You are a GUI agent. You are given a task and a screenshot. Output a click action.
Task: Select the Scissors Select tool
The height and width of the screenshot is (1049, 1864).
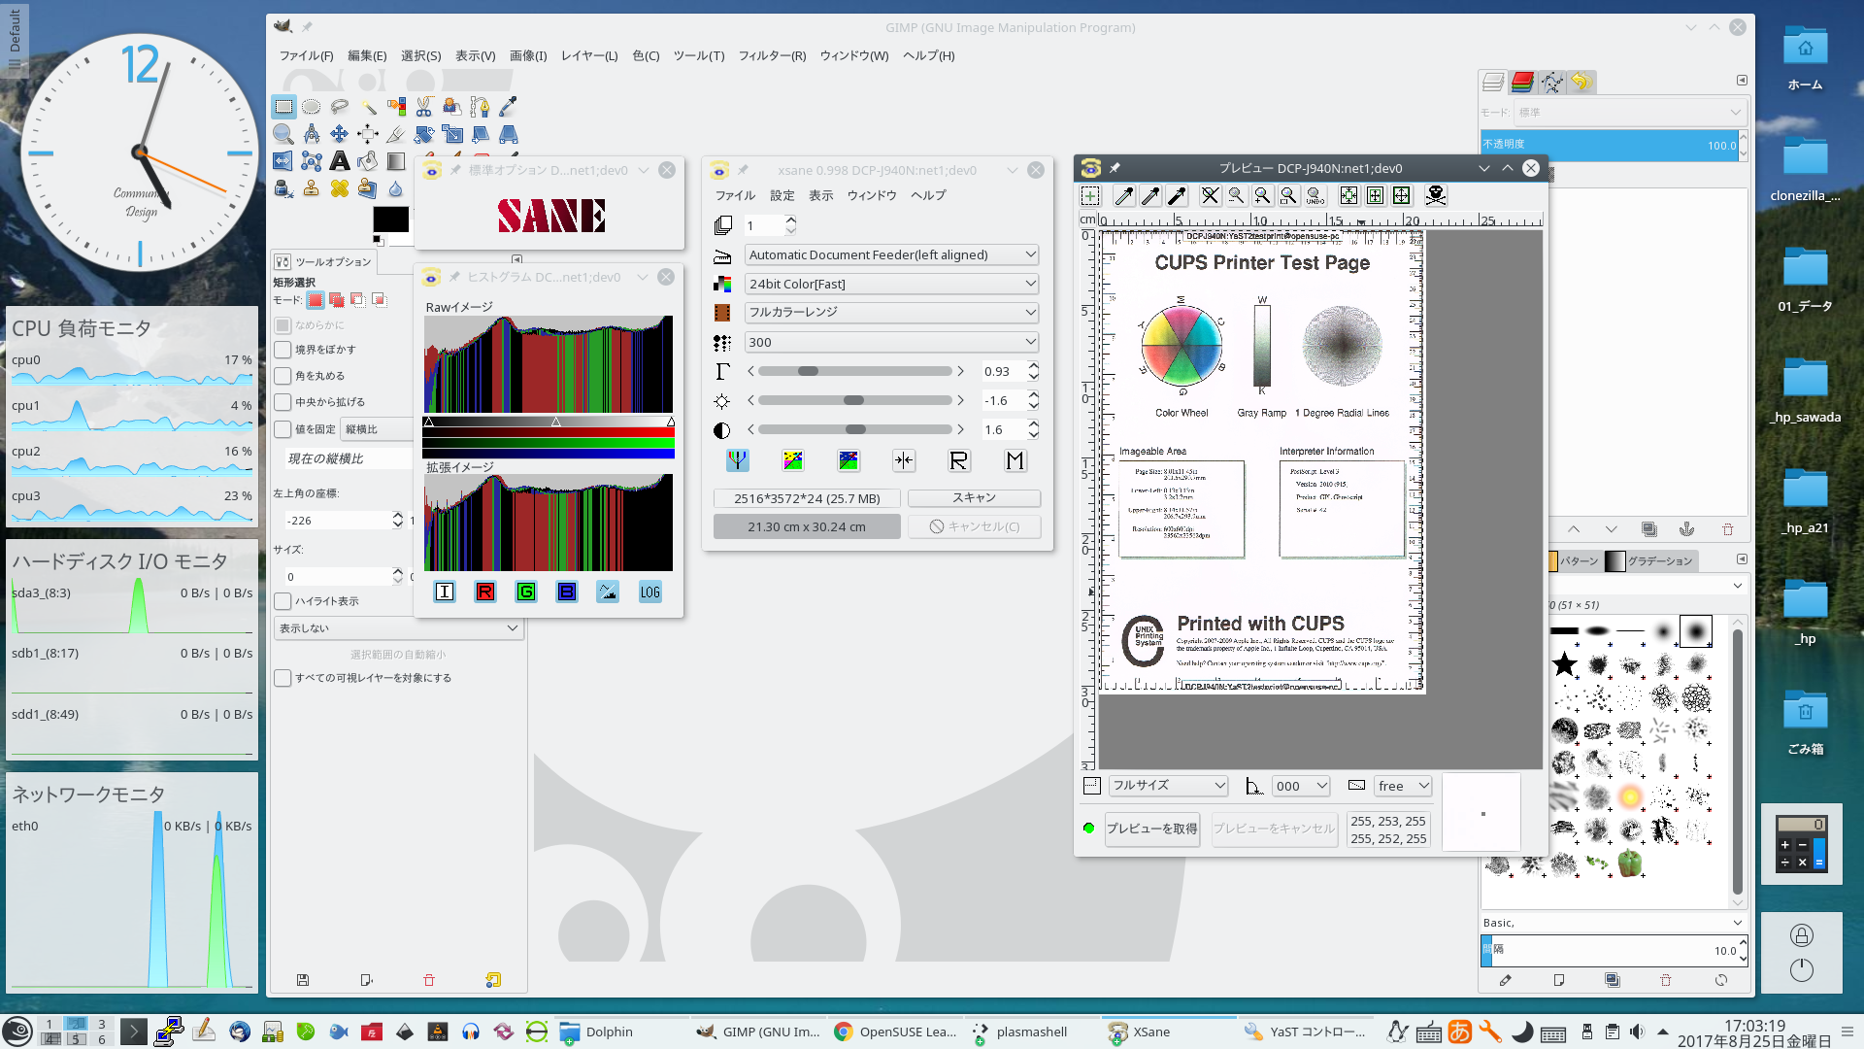(423, 106)
